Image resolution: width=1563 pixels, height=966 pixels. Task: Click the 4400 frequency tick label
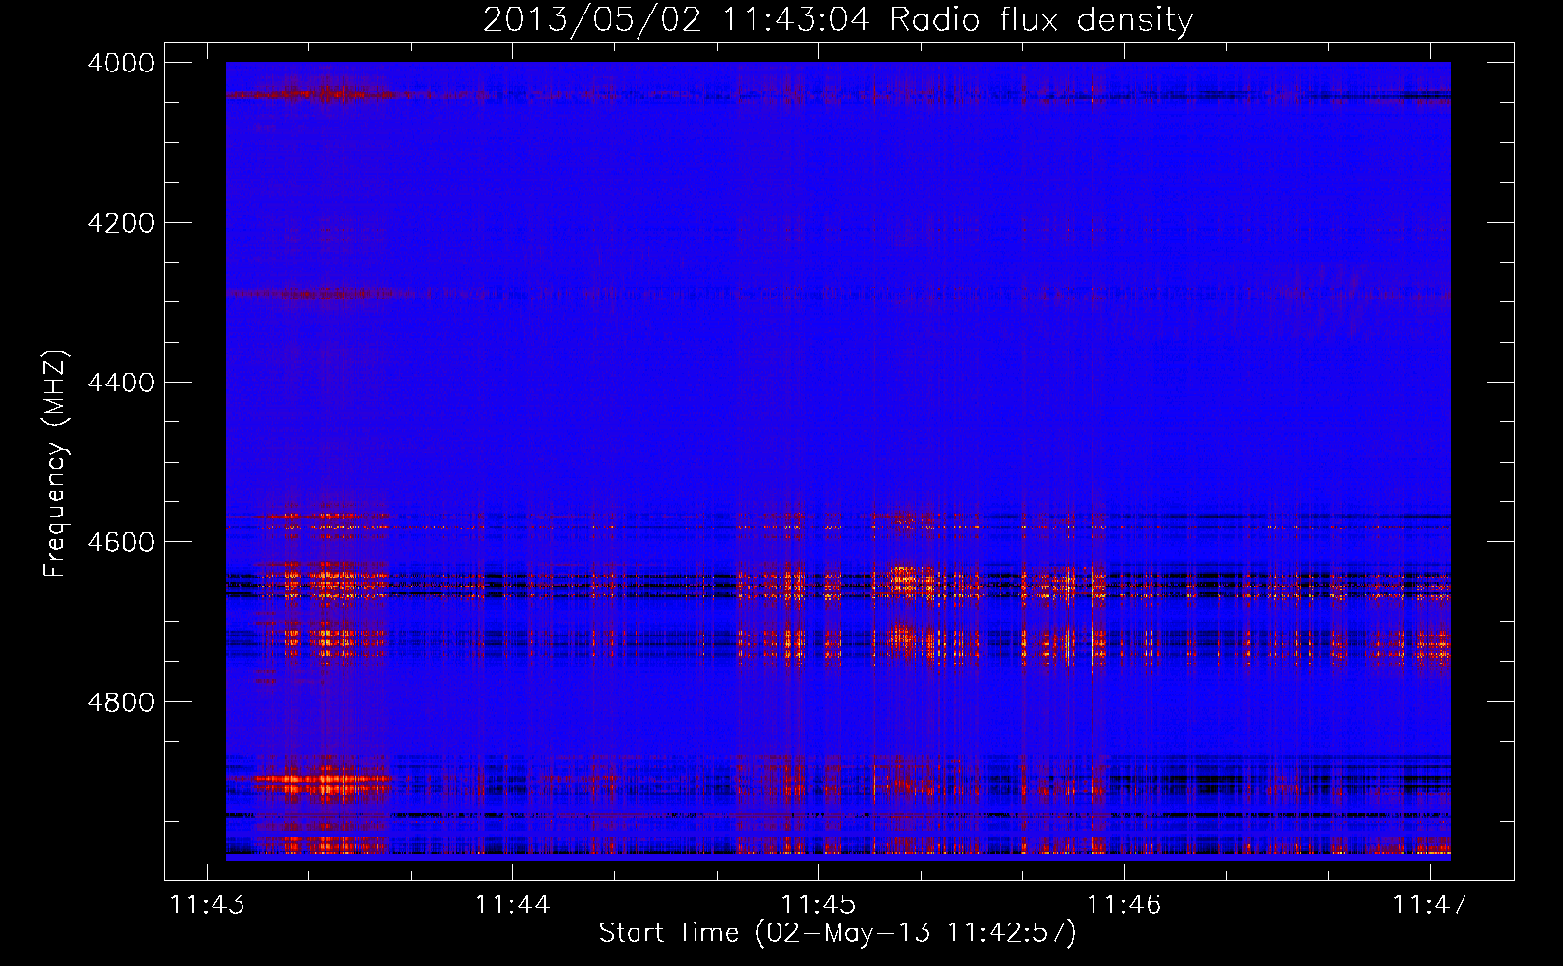[x=121, y=383]
